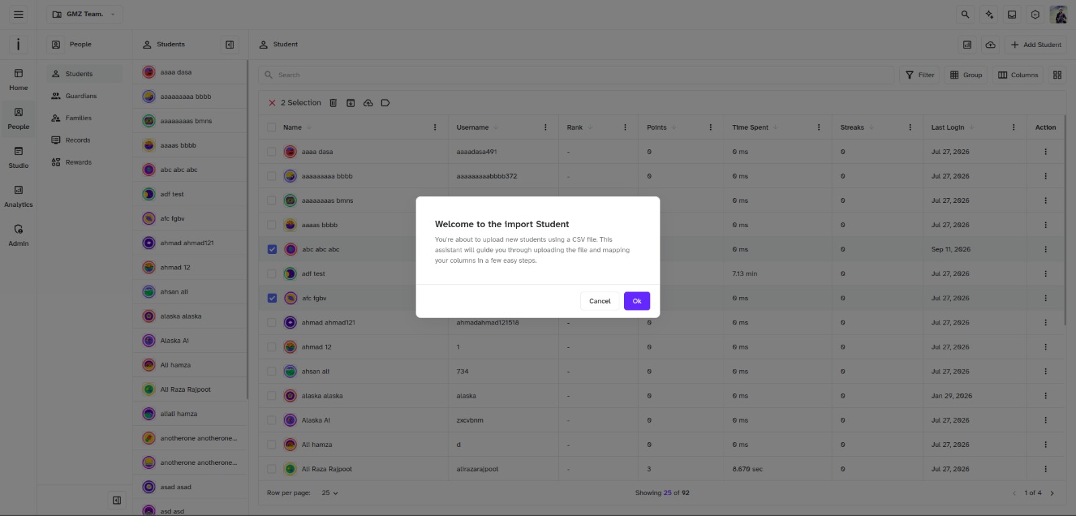Open the user profile avatar

[1059, 14]
